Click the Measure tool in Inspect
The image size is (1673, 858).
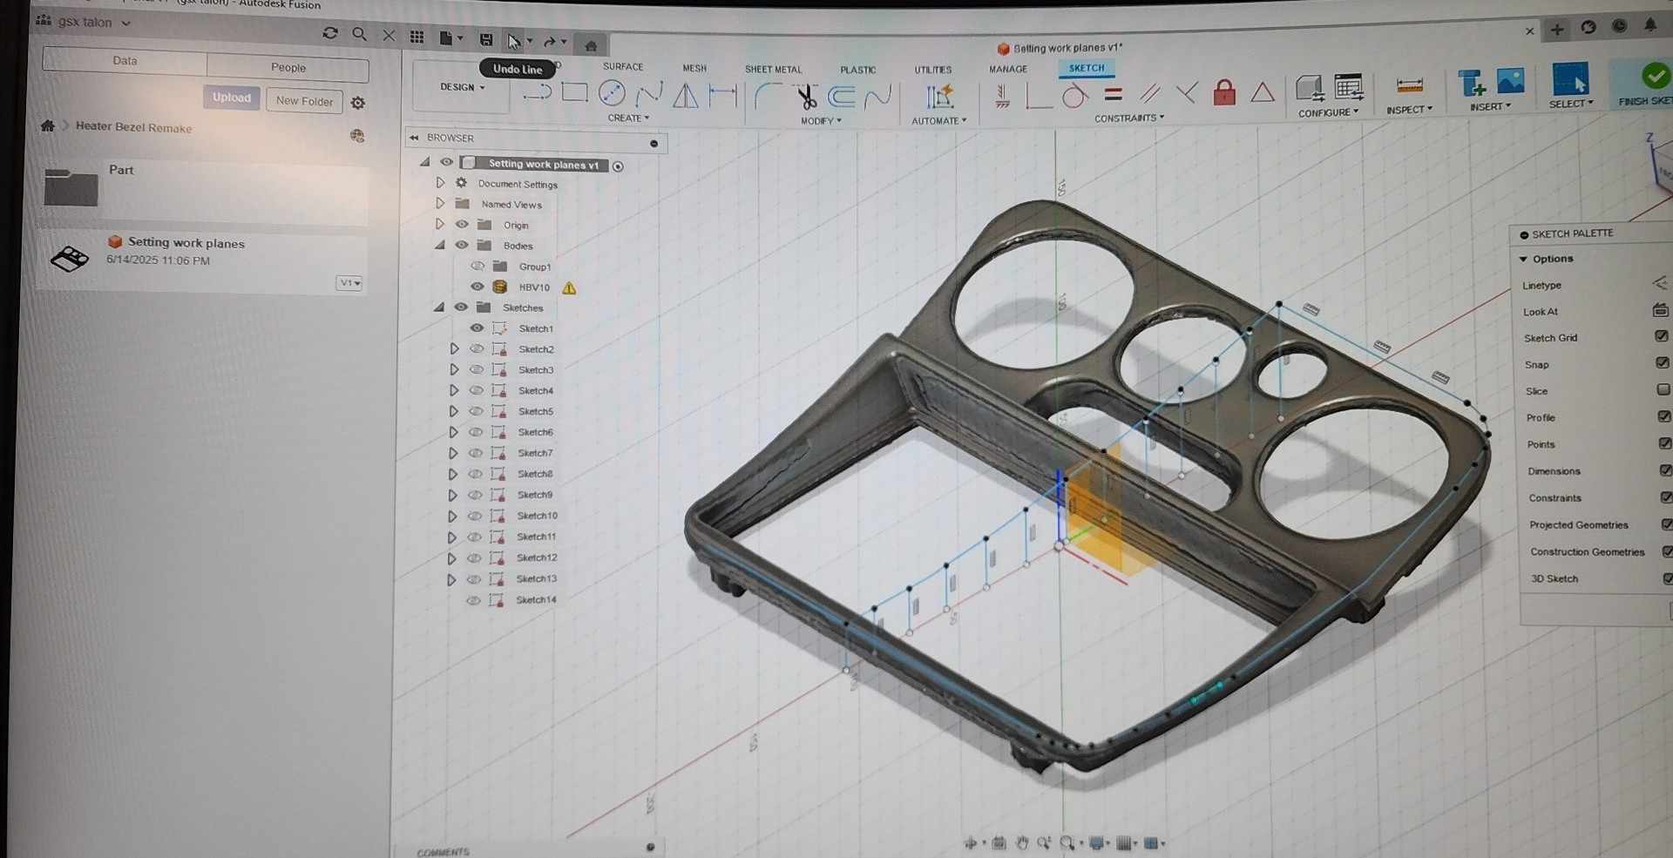[x=1409, y=85]
